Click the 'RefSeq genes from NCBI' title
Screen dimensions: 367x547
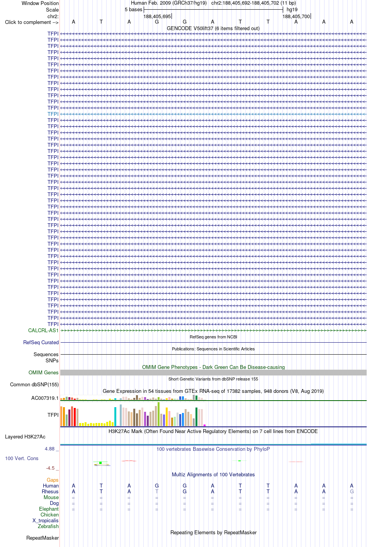pyautogui.click(x=213, y=337)
